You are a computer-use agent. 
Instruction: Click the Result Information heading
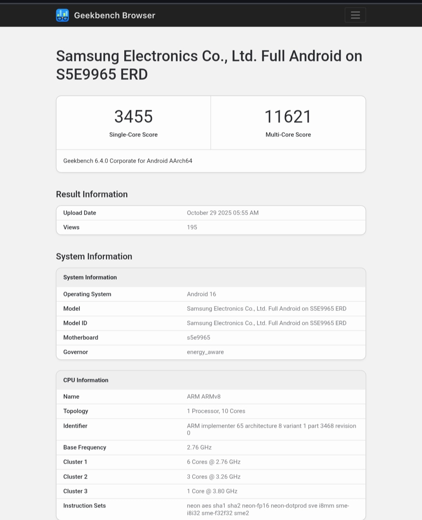[x=92, y=194]
